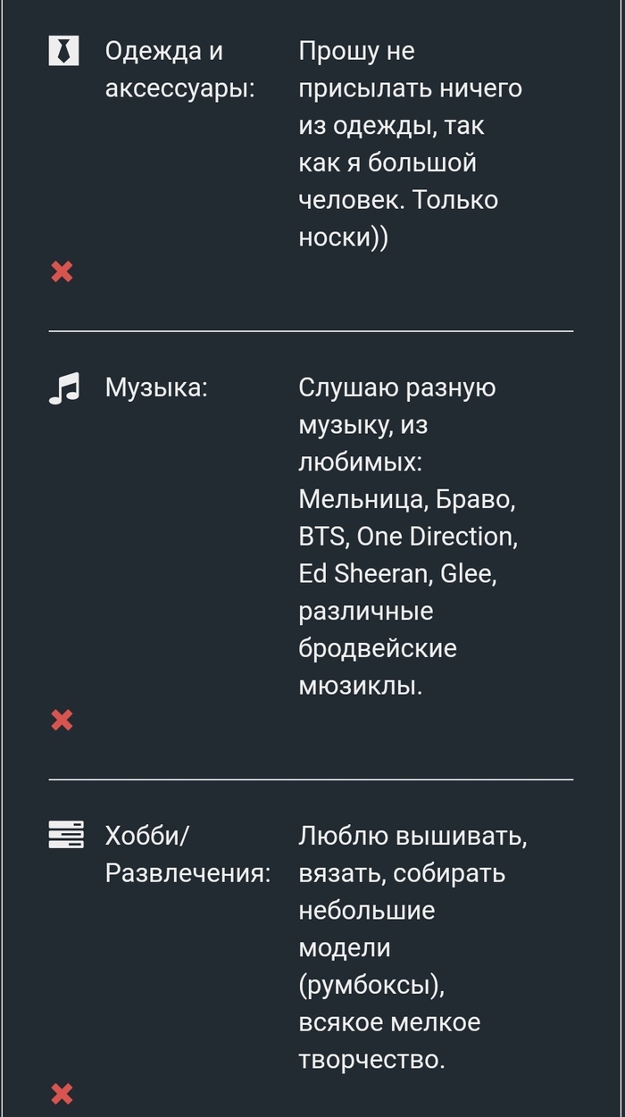Select the 'Одежда и аксессуары:' label
The height and width of the screenshot is (1117, 625).
179,70
